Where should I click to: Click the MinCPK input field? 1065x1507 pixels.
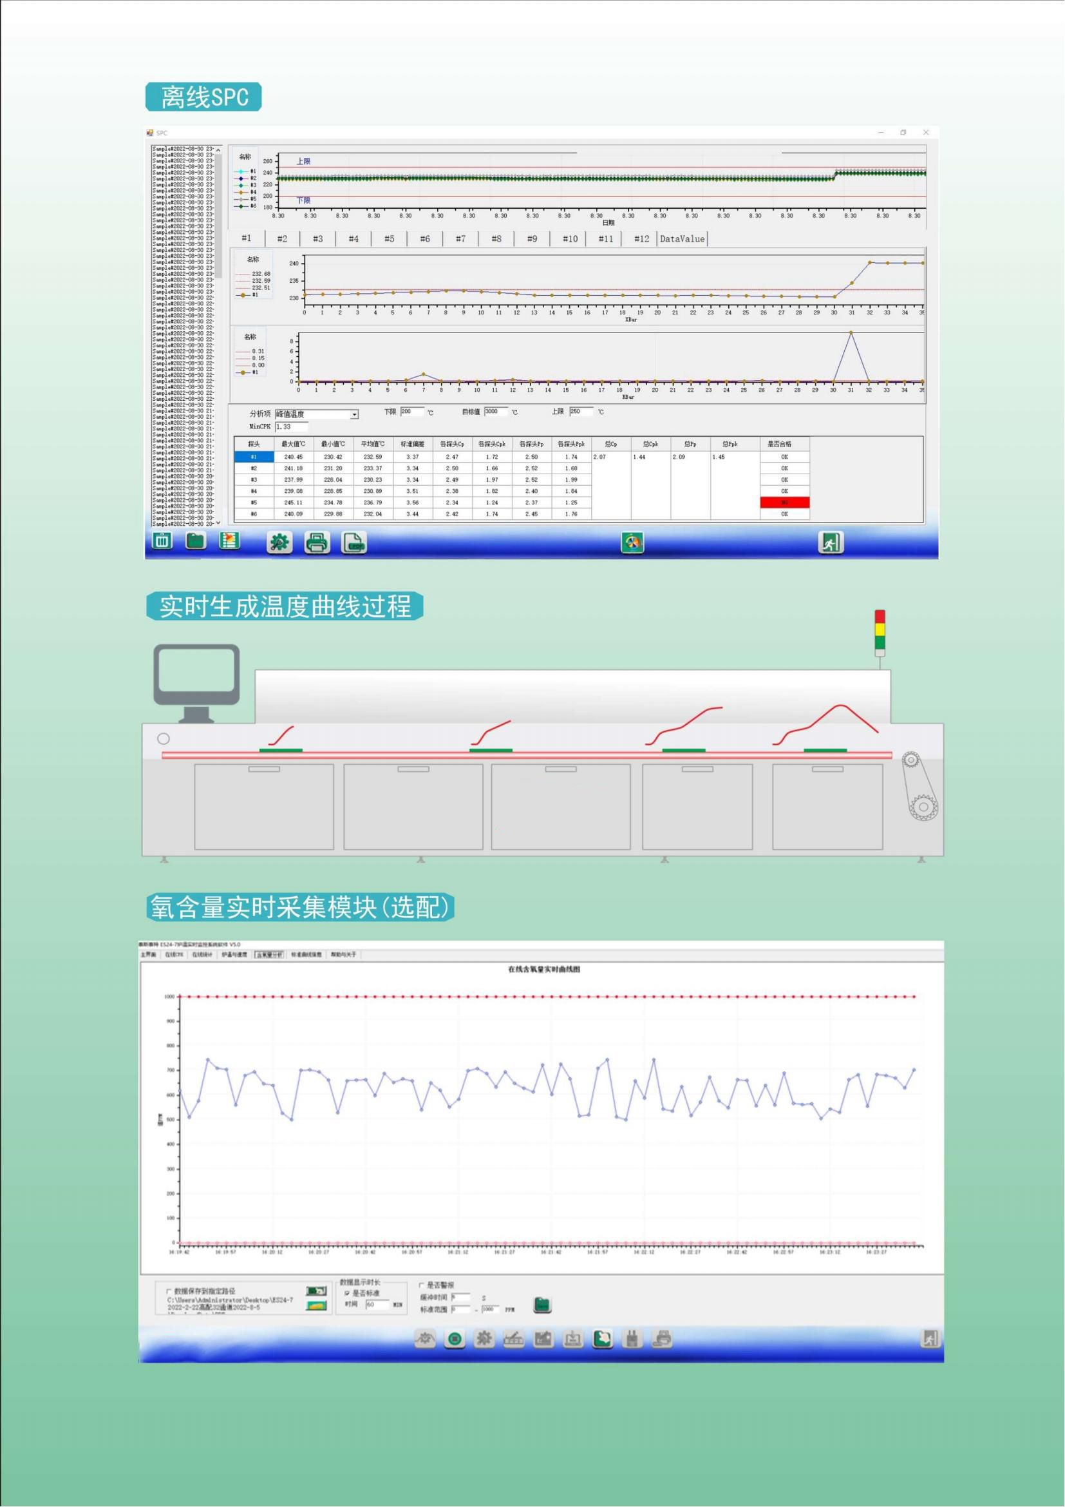tap(291, 427)
